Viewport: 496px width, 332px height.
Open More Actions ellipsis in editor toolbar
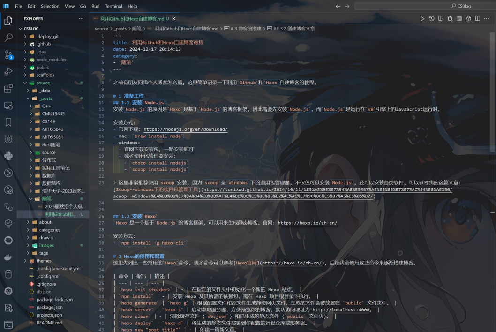click(487, 19)
